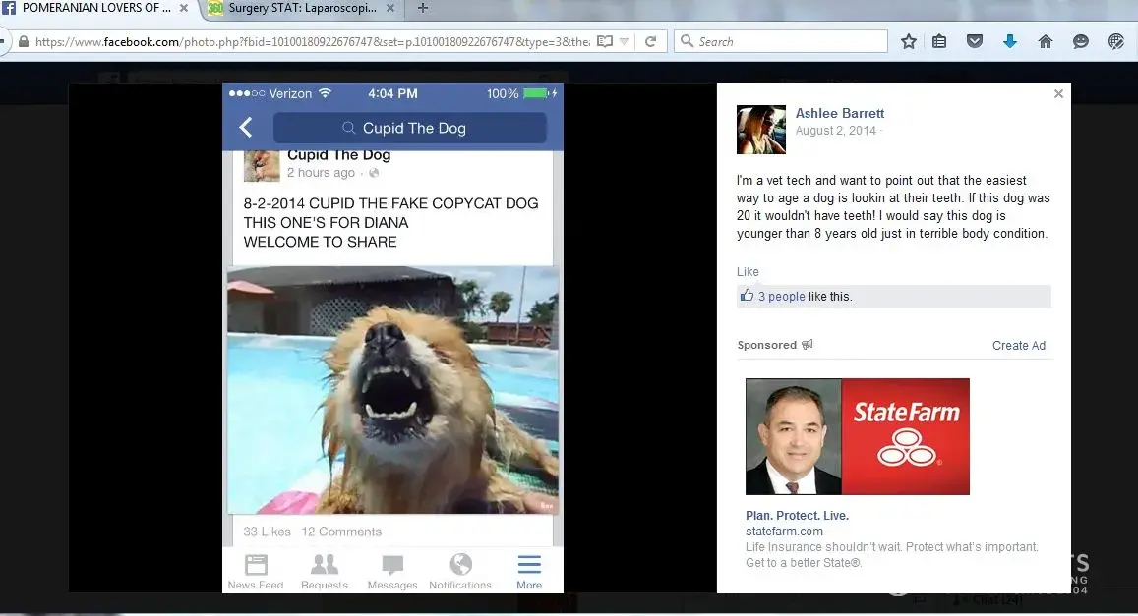
Task: Open the downloads arrow panel
Action: [x=1009, y=41]
